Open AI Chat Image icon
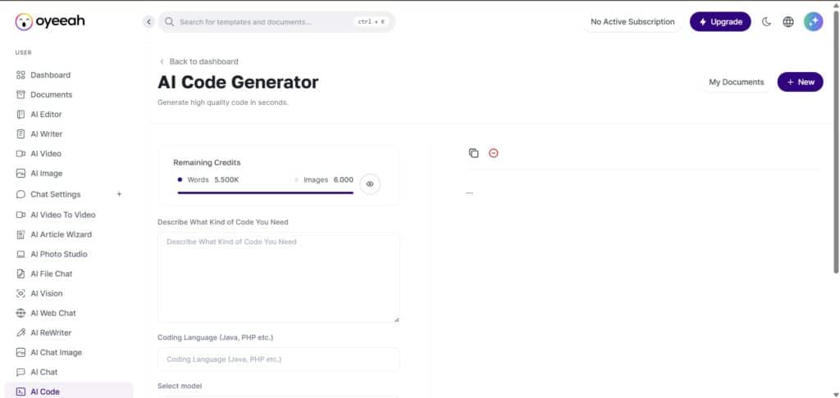Image resolution: width=840 pixels, height=398 pixels. click(21, 352)
